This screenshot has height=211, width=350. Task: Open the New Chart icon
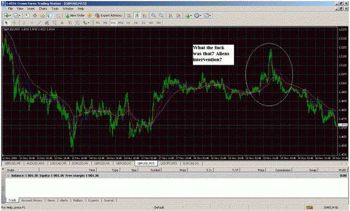coord(6,16)
